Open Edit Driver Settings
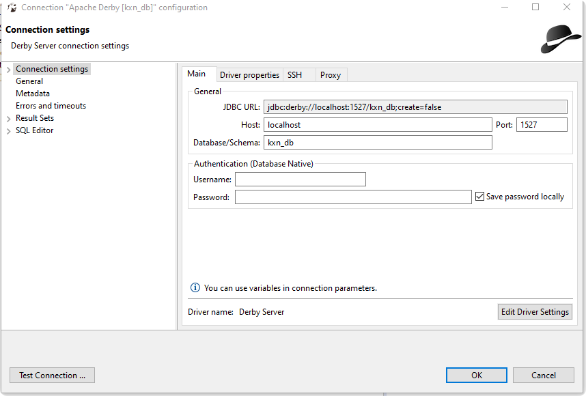This screenshot has width=586, height=396. [535, 311]
